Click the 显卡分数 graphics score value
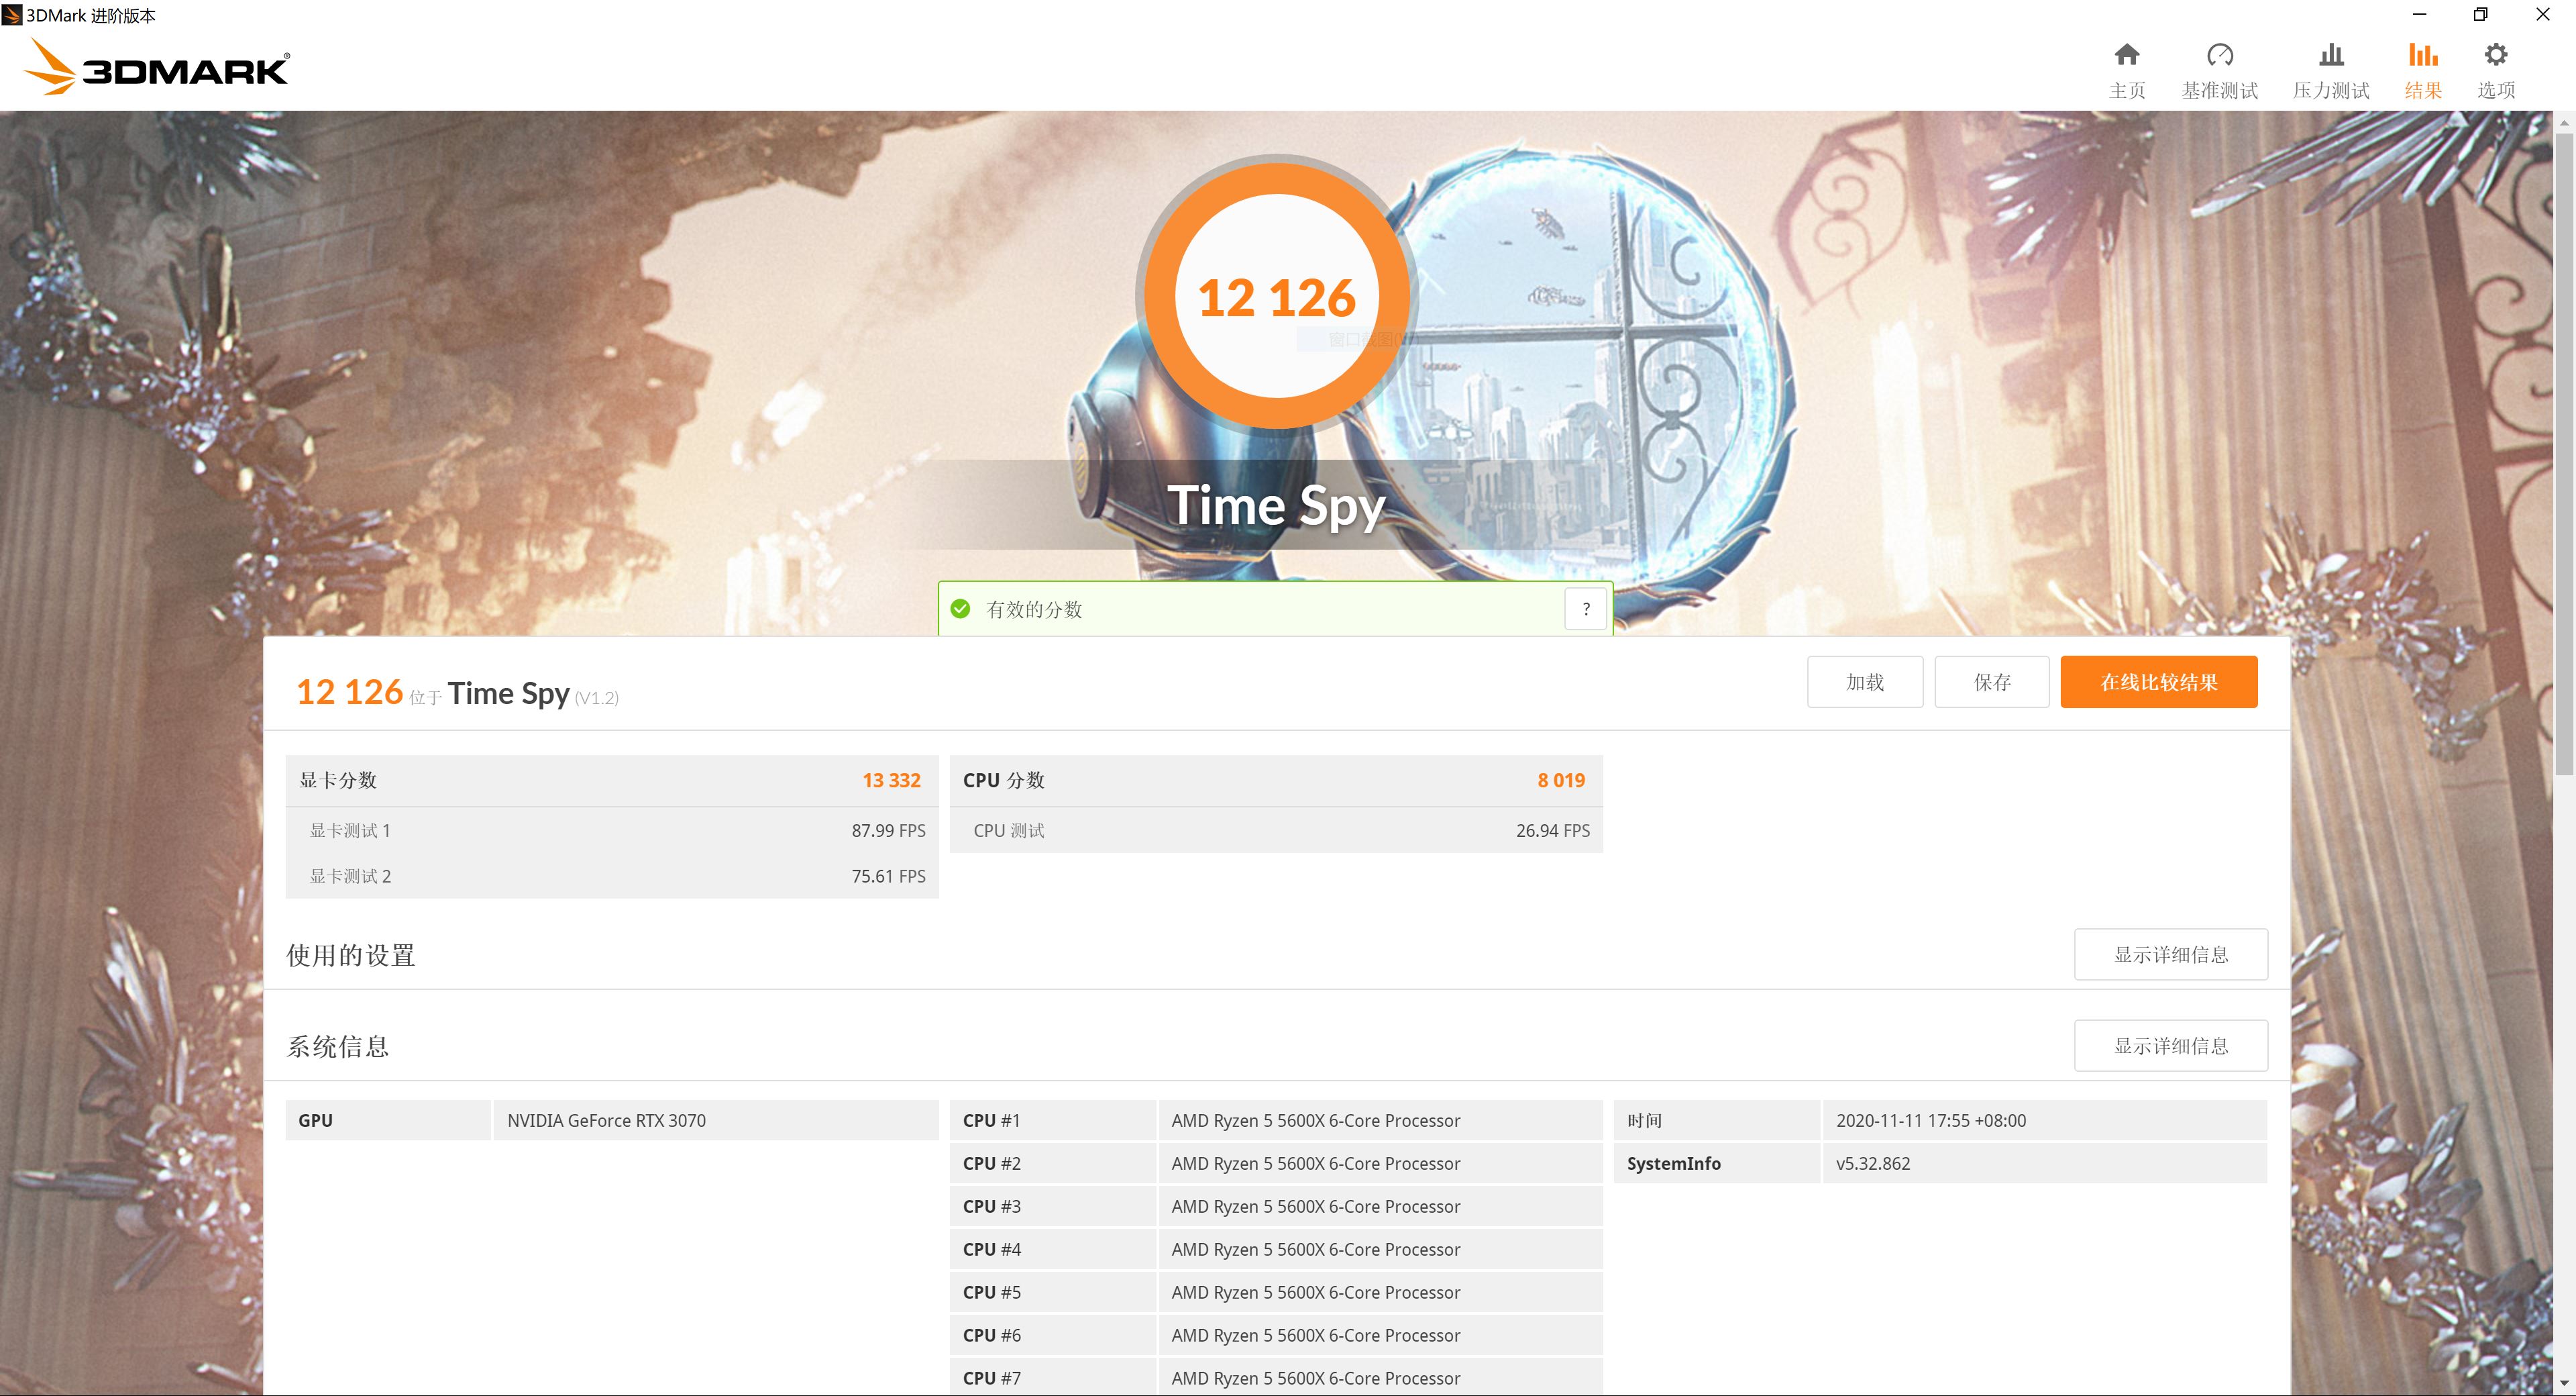 click(x=891, y=780)
